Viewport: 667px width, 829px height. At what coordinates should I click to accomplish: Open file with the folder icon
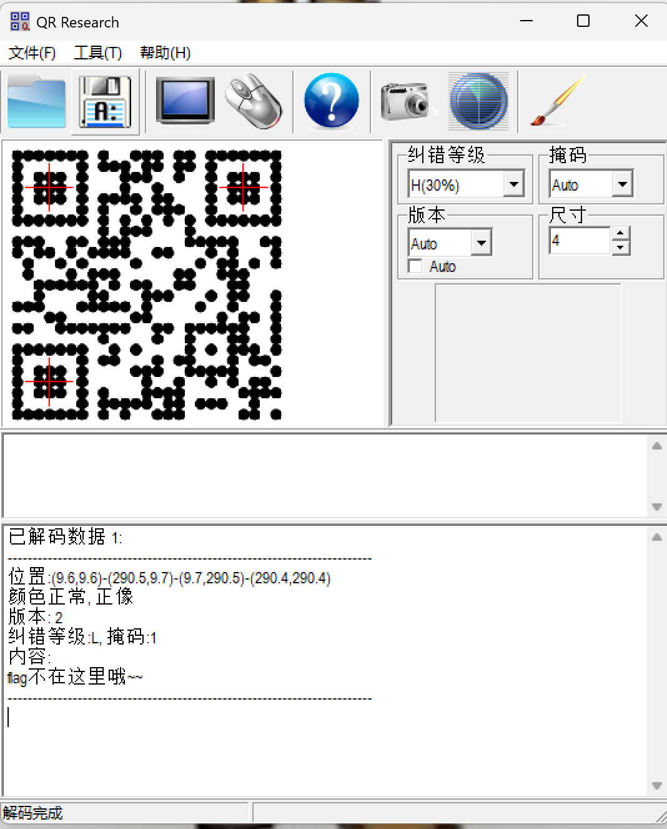coord(36,101)
